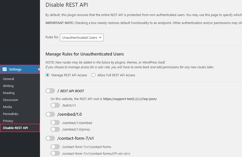Go to Privacy settings
This screenshot has height=157, width=242.
tap(8, 121)
